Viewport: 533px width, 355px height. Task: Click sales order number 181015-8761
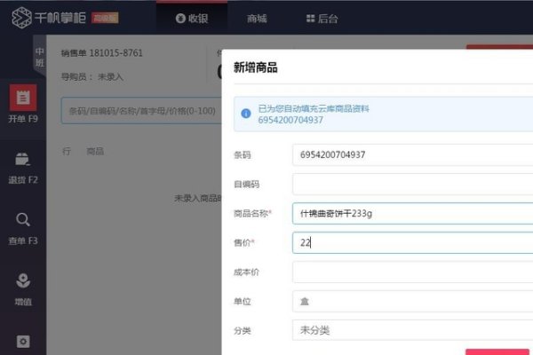click(115, 53)
